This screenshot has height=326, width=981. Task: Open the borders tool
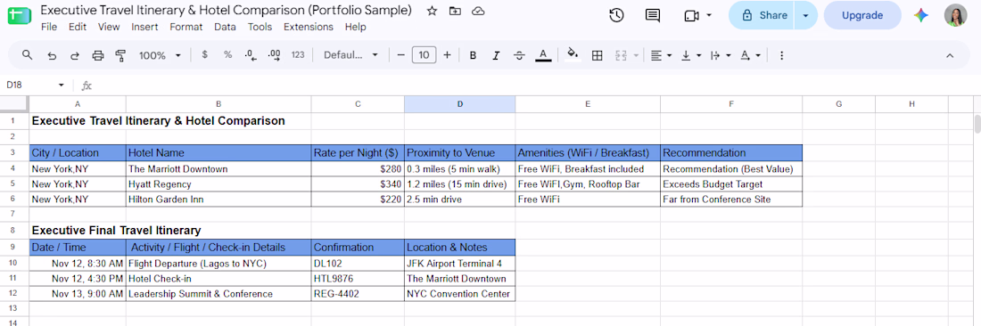[597, 55]
